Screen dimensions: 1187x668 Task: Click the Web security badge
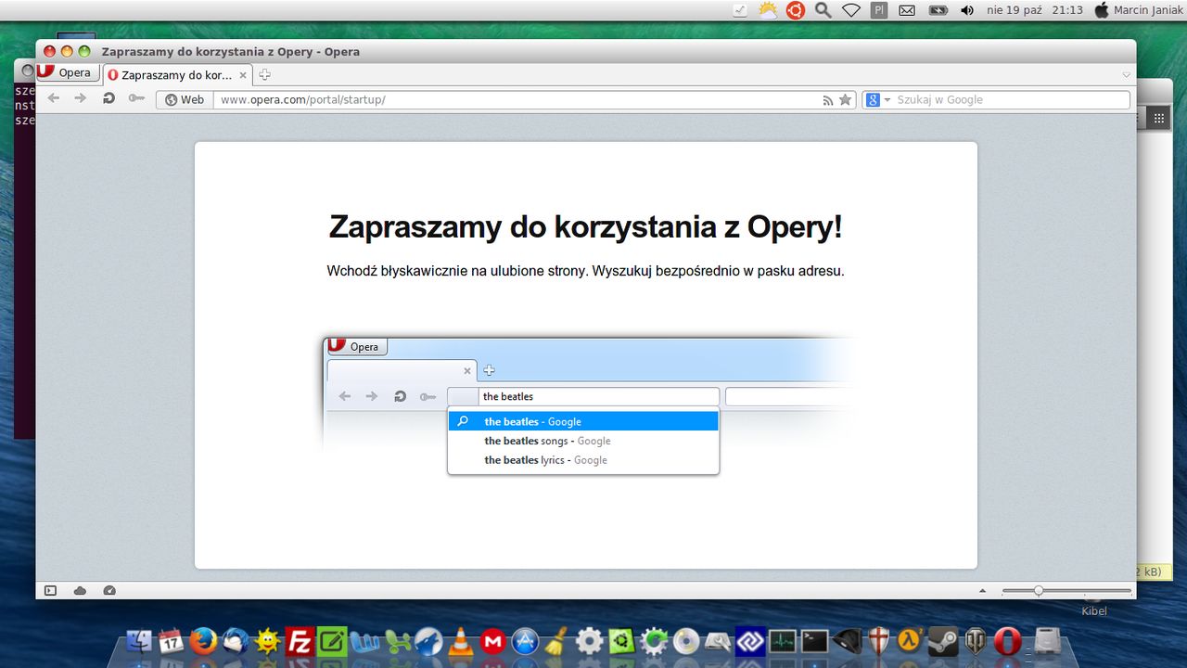[x=185, y=99]
